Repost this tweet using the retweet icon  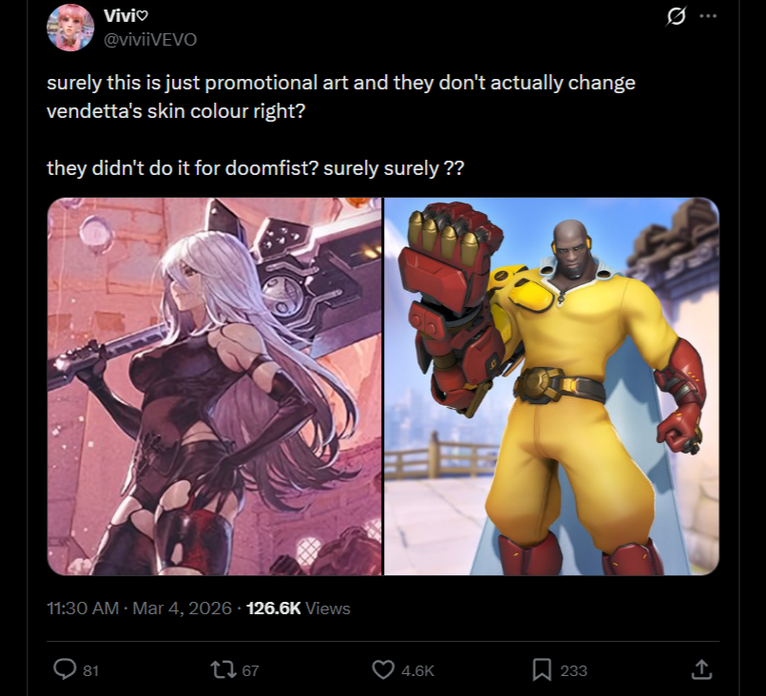223,669
